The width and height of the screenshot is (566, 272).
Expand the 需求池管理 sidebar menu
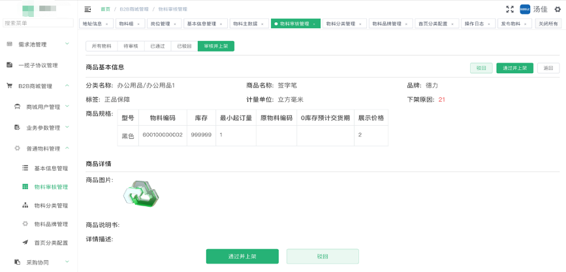(67, 44)
